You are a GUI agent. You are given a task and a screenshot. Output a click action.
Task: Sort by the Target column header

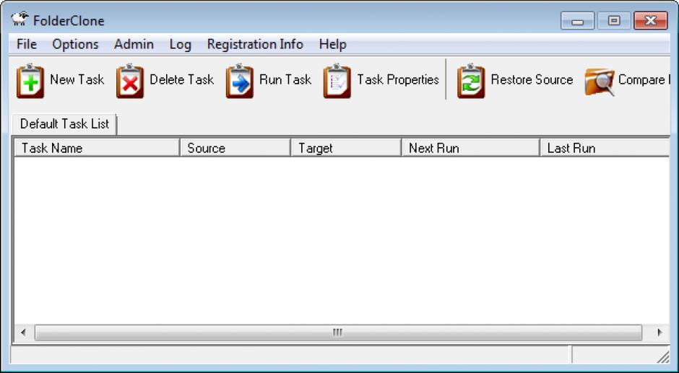click(347, 148)
